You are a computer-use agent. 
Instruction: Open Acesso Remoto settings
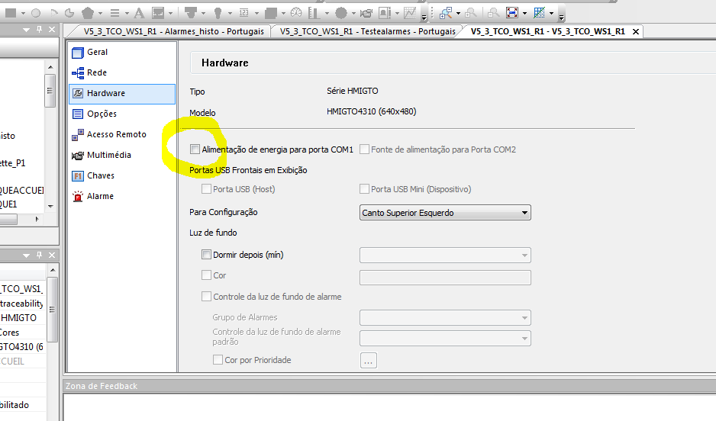116,134
